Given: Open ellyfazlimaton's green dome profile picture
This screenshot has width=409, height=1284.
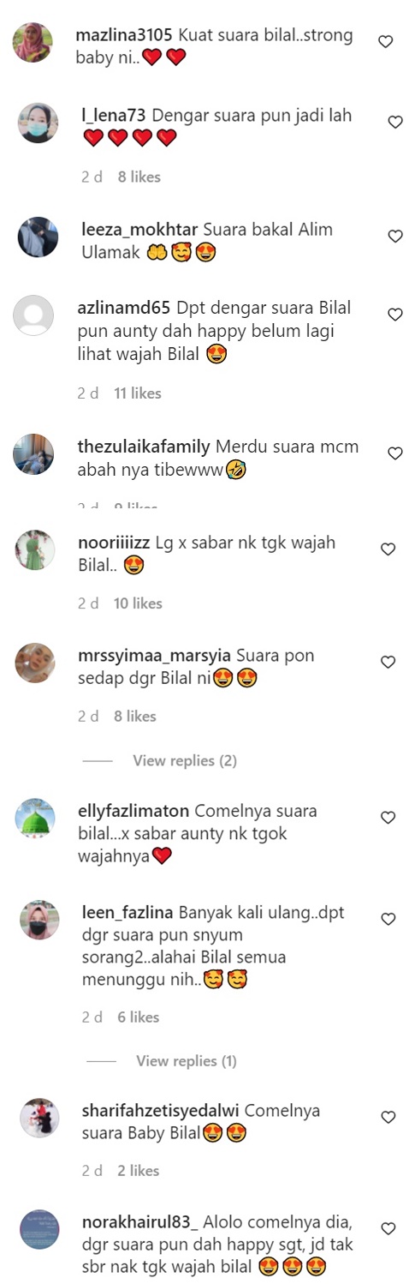Looking at the screenshot, I should tap(35, 819).
